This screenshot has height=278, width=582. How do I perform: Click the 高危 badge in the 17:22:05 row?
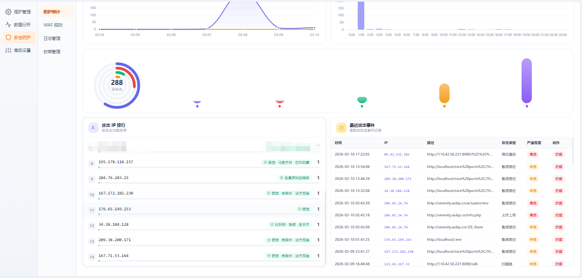coord(533,155)
